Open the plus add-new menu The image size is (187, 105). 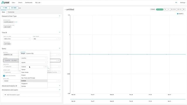pos(176,3)
